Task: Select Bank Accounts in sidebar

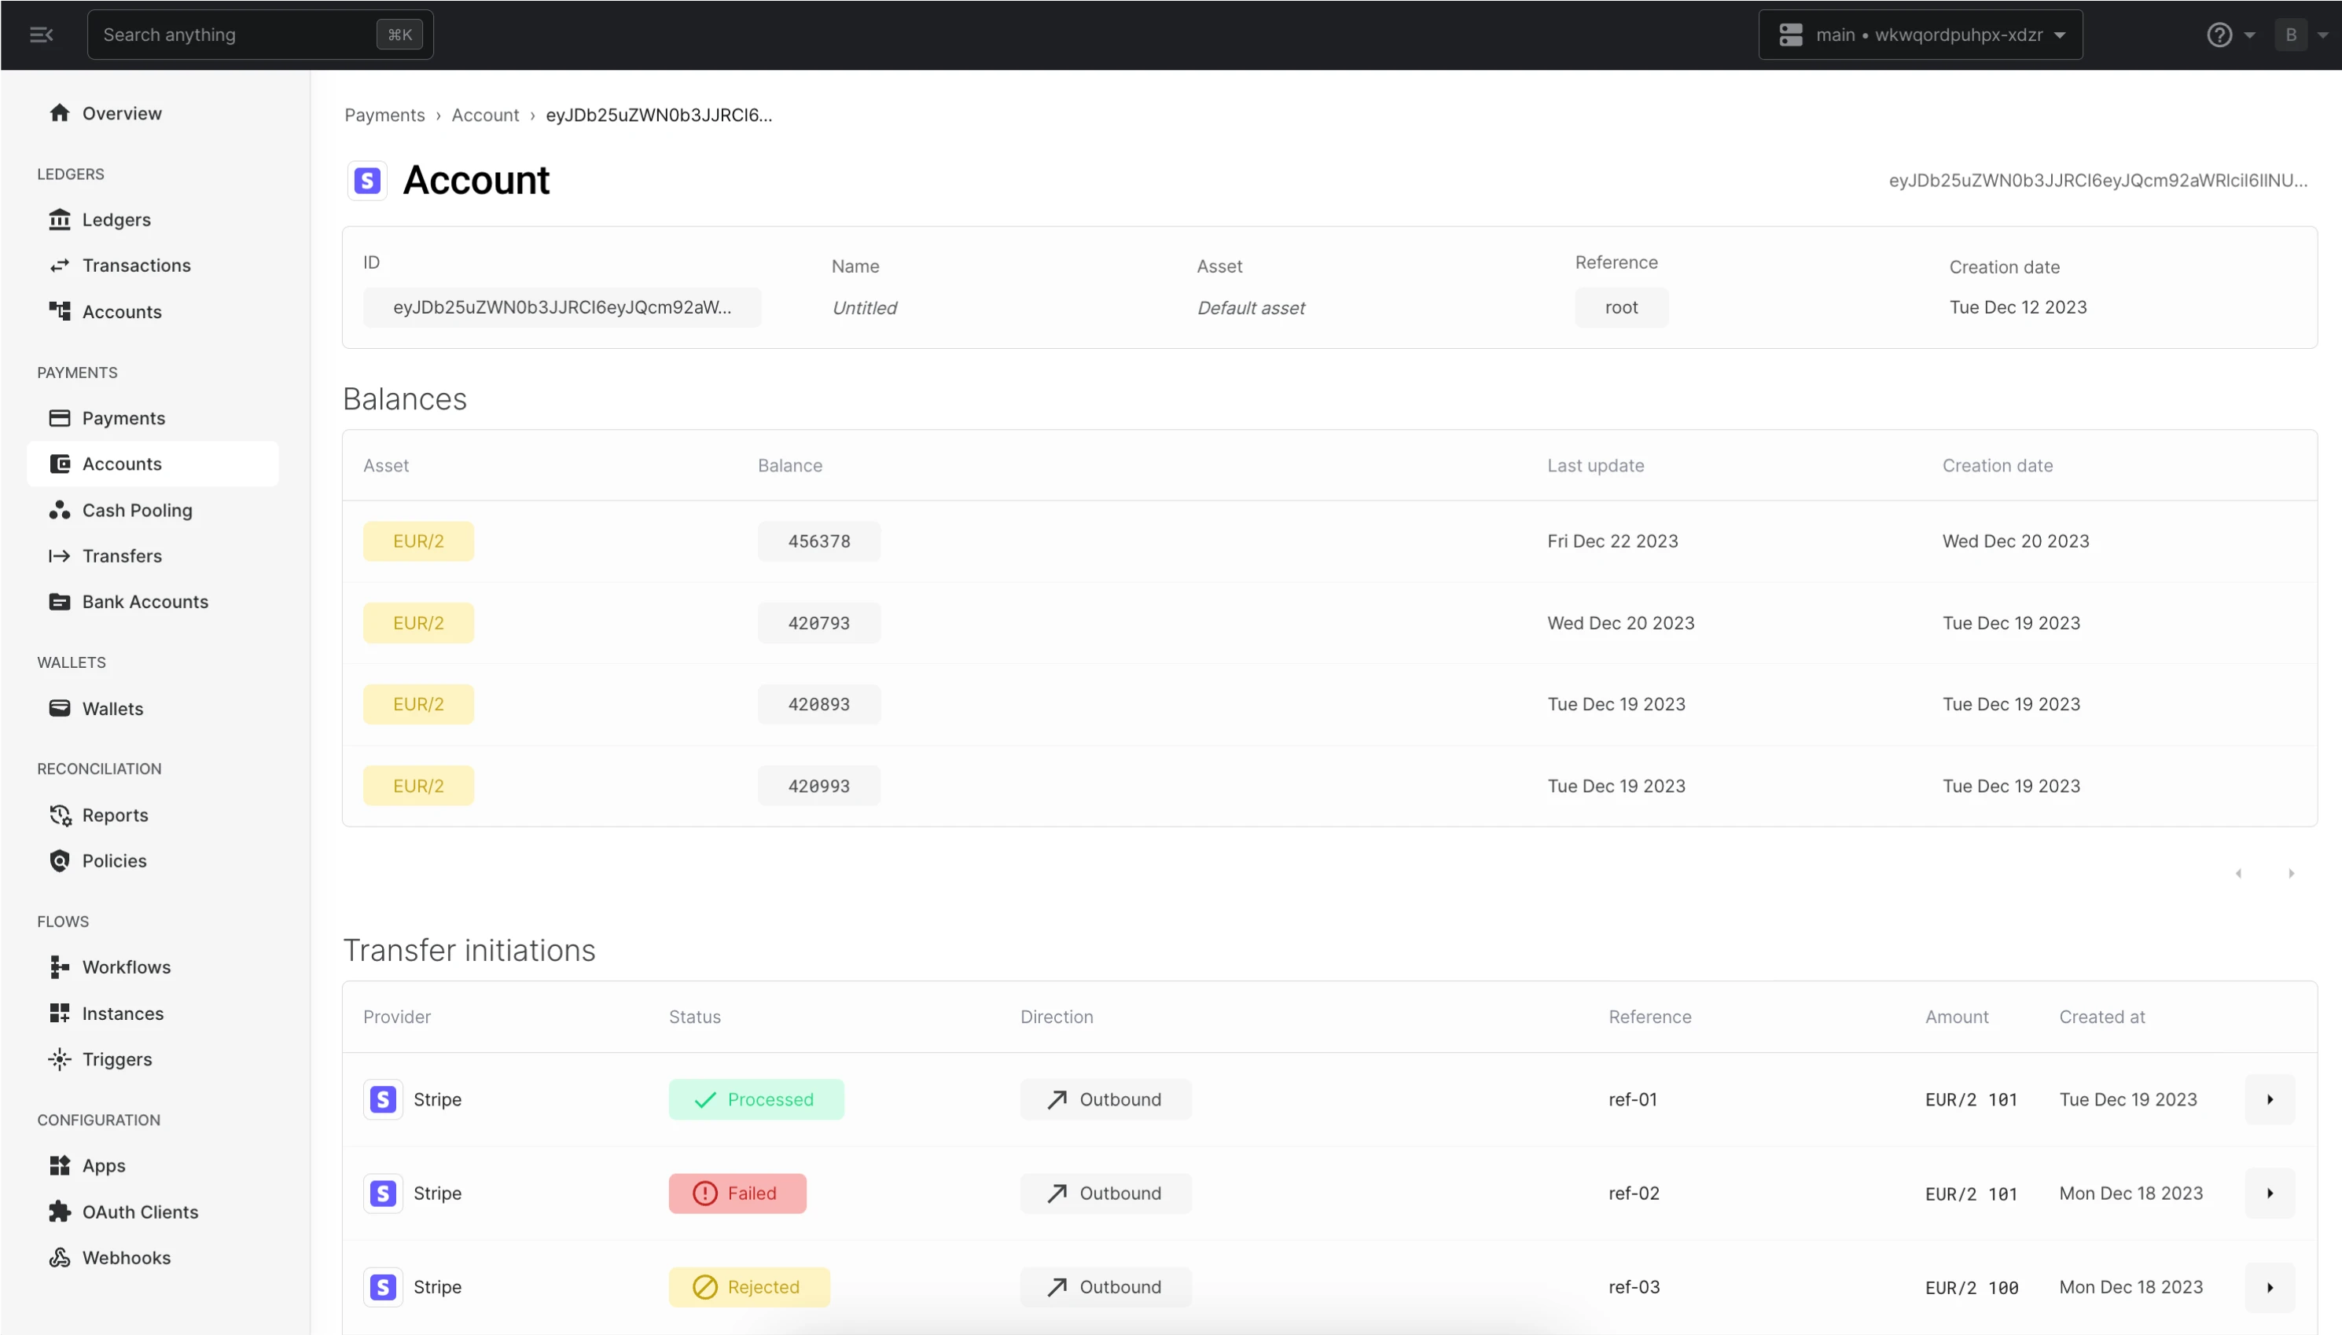Action: pyautogui.click(x=145, y=601)
